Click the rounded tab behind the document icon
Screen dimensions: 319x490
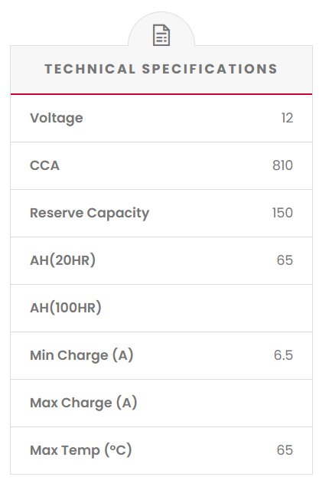coord(161,29)
